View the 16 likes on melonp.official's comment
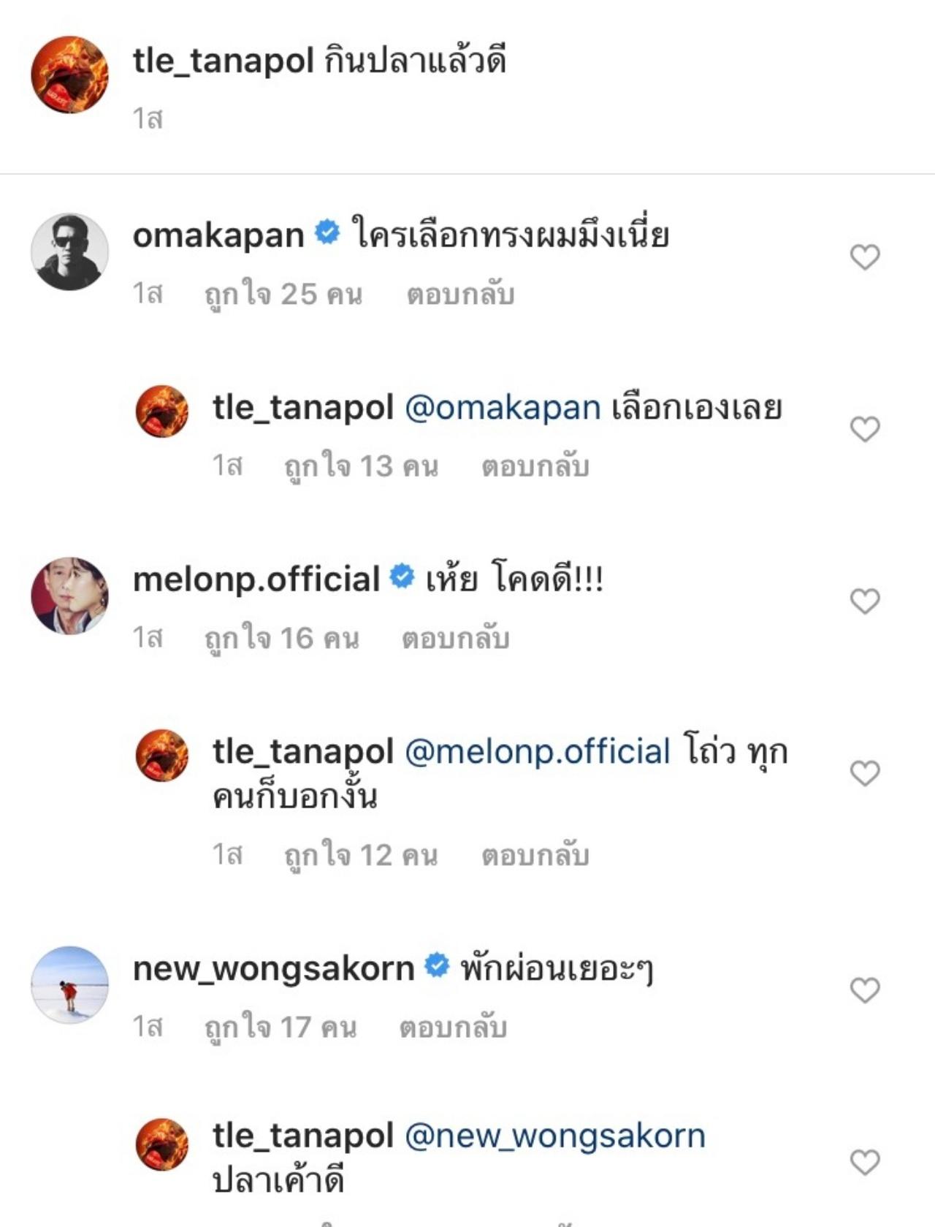935x1227 pixels. coord(282,639)
